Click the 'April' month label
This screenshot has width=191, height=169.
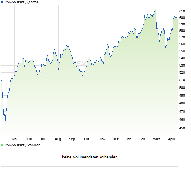point(171,139)
